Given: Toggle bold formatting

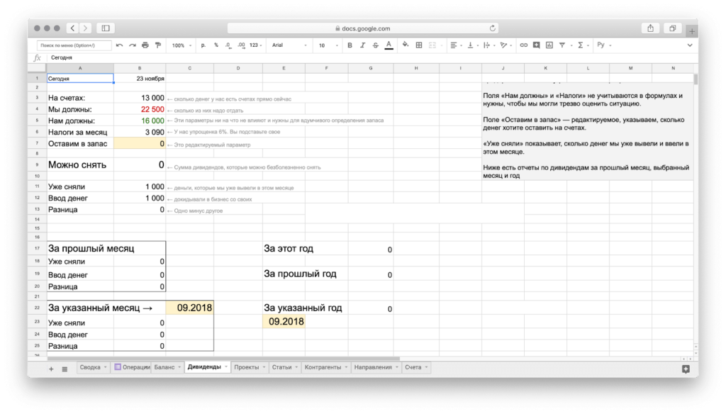Looking at the screenshot, I should pos(350,45).
